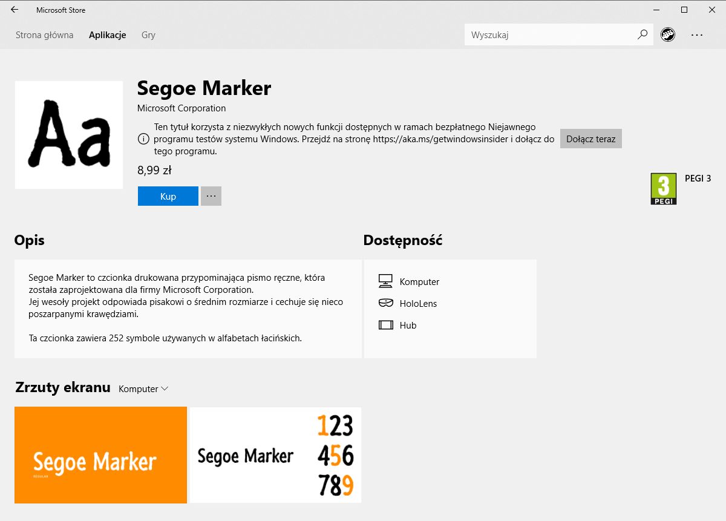Image resolution: width=726 pixels, height=521 pixels.
Task: Click the info circle icon beside Insider notice
Action: click(x=143, y=139)
